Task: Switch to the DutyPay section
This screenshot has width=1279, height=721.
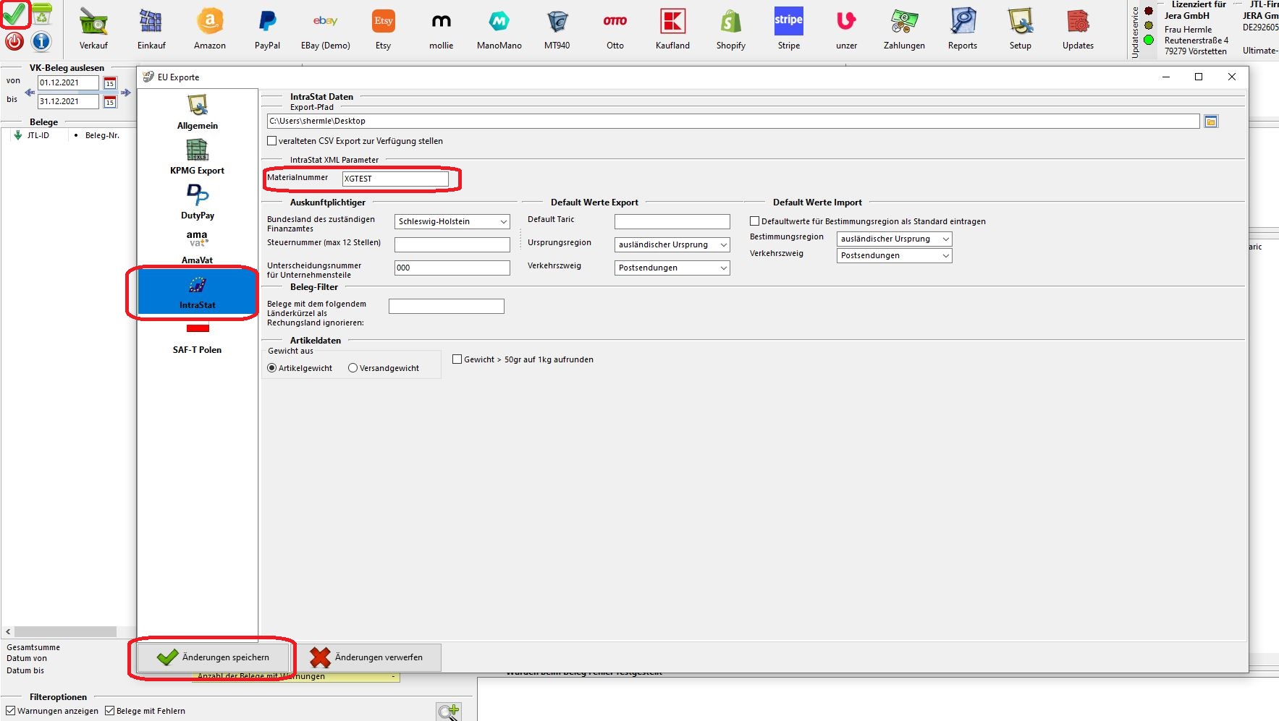Action: pyautogui.click(x=197, y=202)
